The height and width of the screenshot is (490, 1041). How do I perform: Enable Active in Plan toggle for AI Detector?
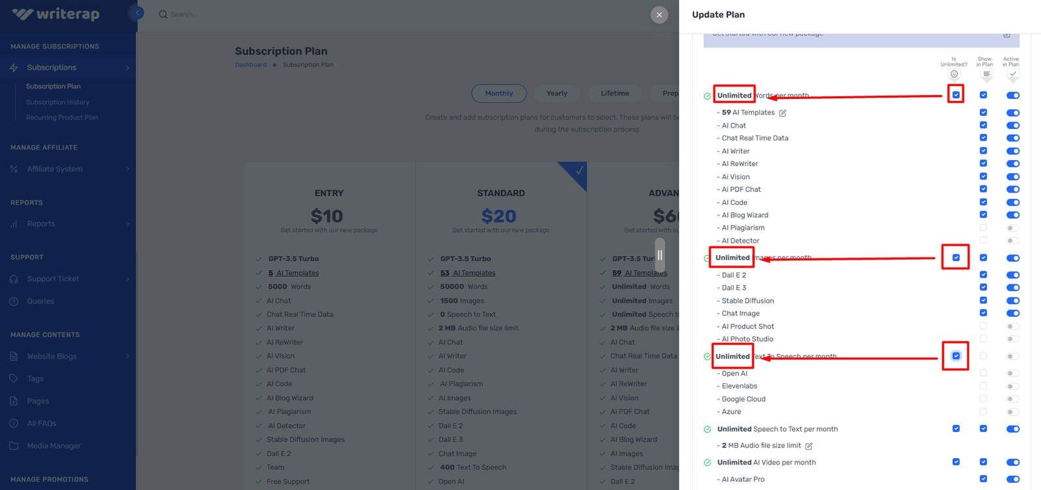[1012, 241]
